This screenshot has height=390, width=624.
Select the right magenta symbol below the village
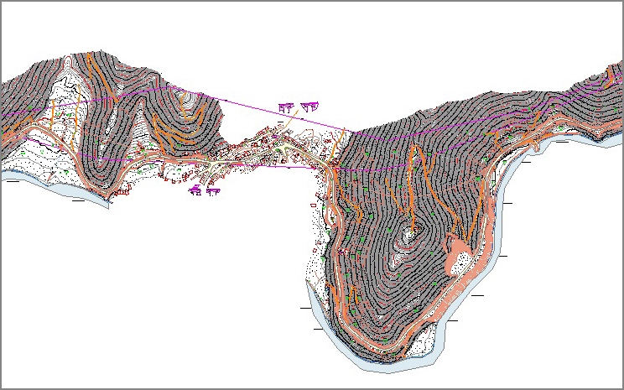pos(212,190)
